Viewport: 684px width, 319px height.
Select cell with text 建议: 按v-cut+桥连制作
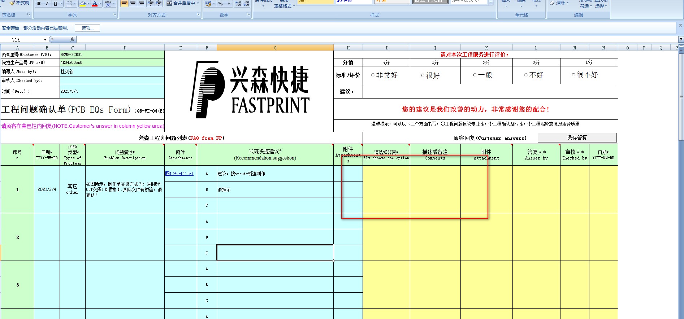click(275, 174)
